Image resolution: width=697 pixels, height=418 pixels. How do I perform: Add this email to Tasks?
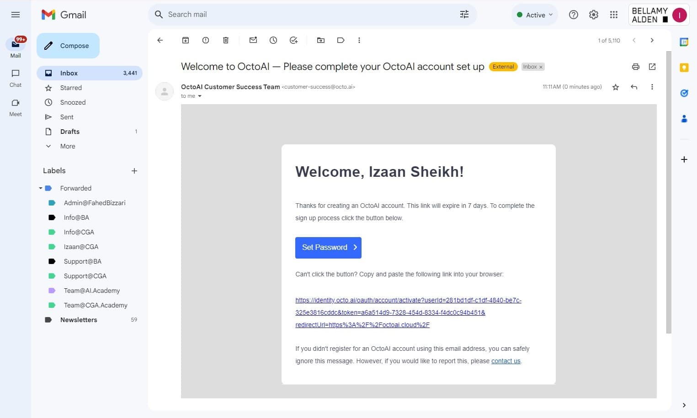tap(293, 40)
